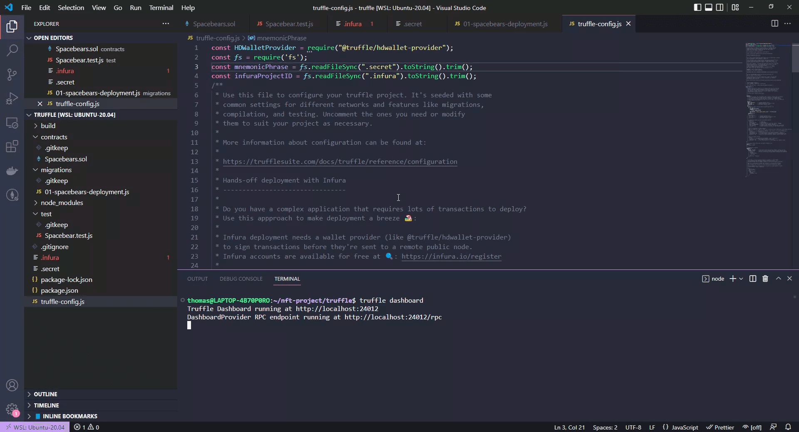Open problems: errors and warnings status
This screenshot has width=799, height=432.
87,427
